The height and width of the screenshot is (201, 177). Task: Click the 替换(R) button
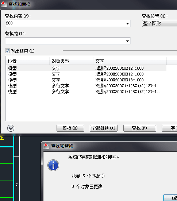click(70, 128)
